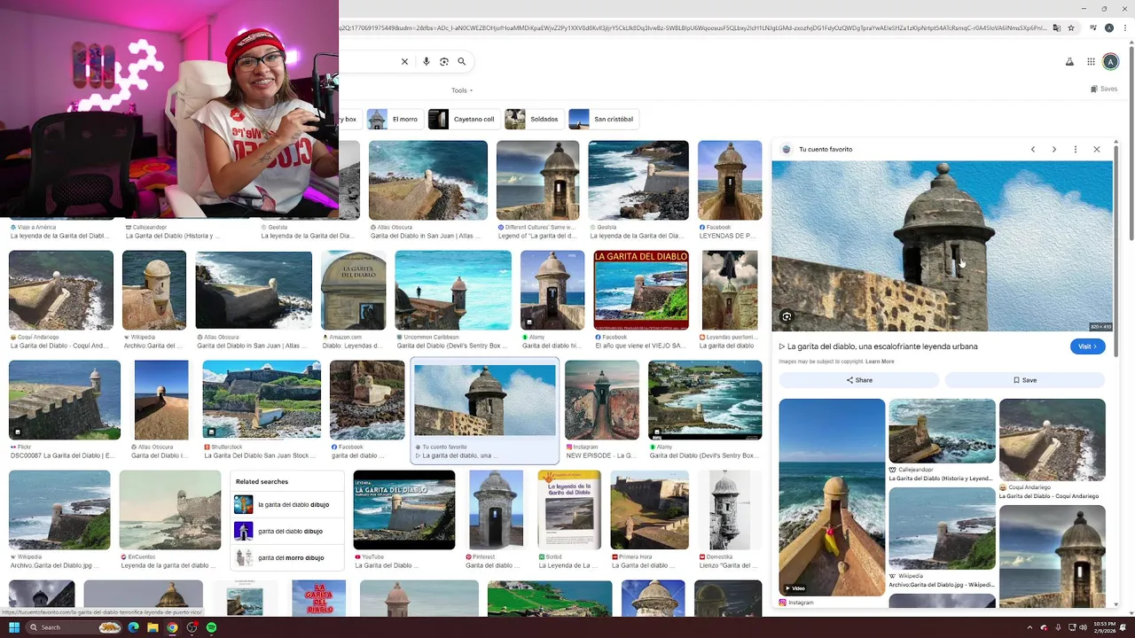
Task: Open Google Chrome taskbar icon
Action: (x=172, y=627)
